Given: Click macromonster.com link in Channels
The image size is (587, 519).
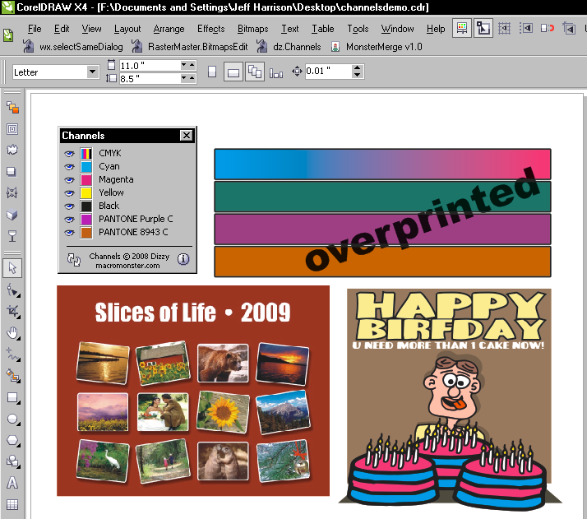Looking at the screenshot, I should [127, 266].
